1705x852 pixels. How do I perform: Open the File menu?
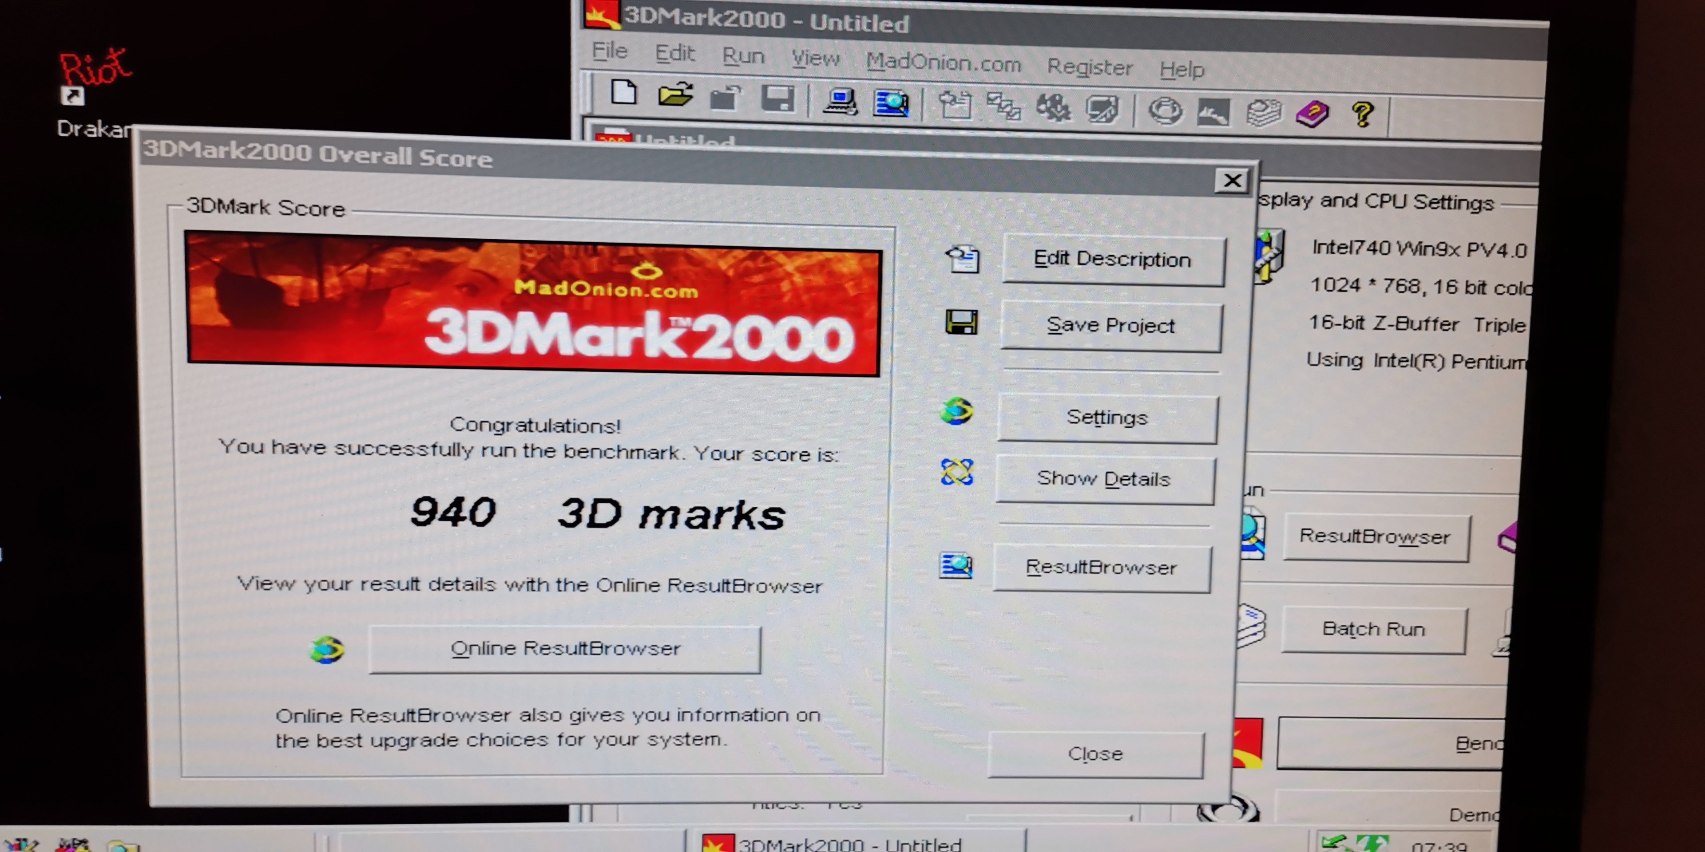click(609, 51)
